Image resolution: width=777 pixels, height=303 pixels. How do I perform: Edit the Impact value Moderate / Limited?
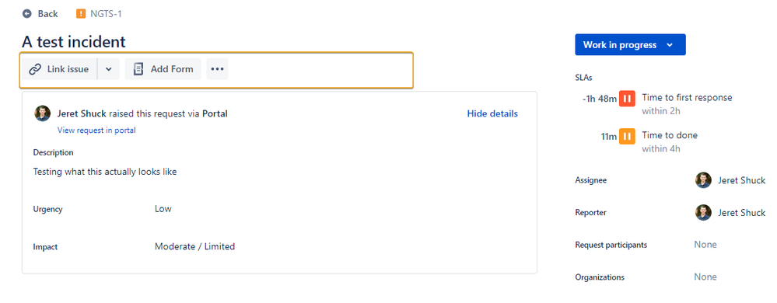(194, 246)
